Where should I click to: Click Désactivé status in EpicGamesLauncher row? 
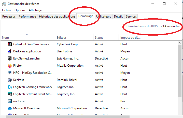(x=101, y=58)
